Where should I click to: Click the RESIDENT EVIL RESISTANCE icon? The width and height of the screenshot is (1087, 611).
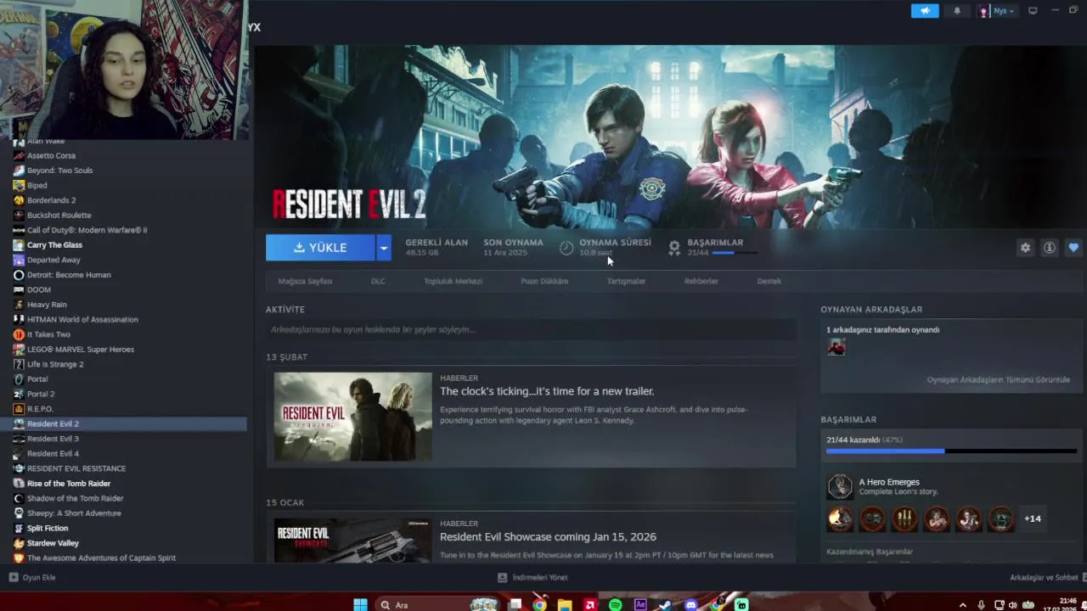coord(19,468)
